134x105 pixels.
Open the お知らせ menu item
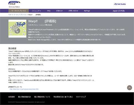coord(60,11)
